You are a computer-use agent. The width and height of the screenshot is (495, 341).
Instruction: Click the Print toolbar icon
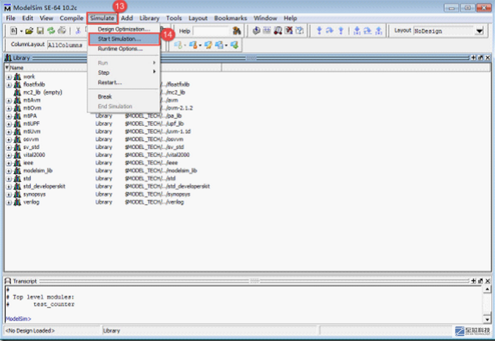point(62,31)
